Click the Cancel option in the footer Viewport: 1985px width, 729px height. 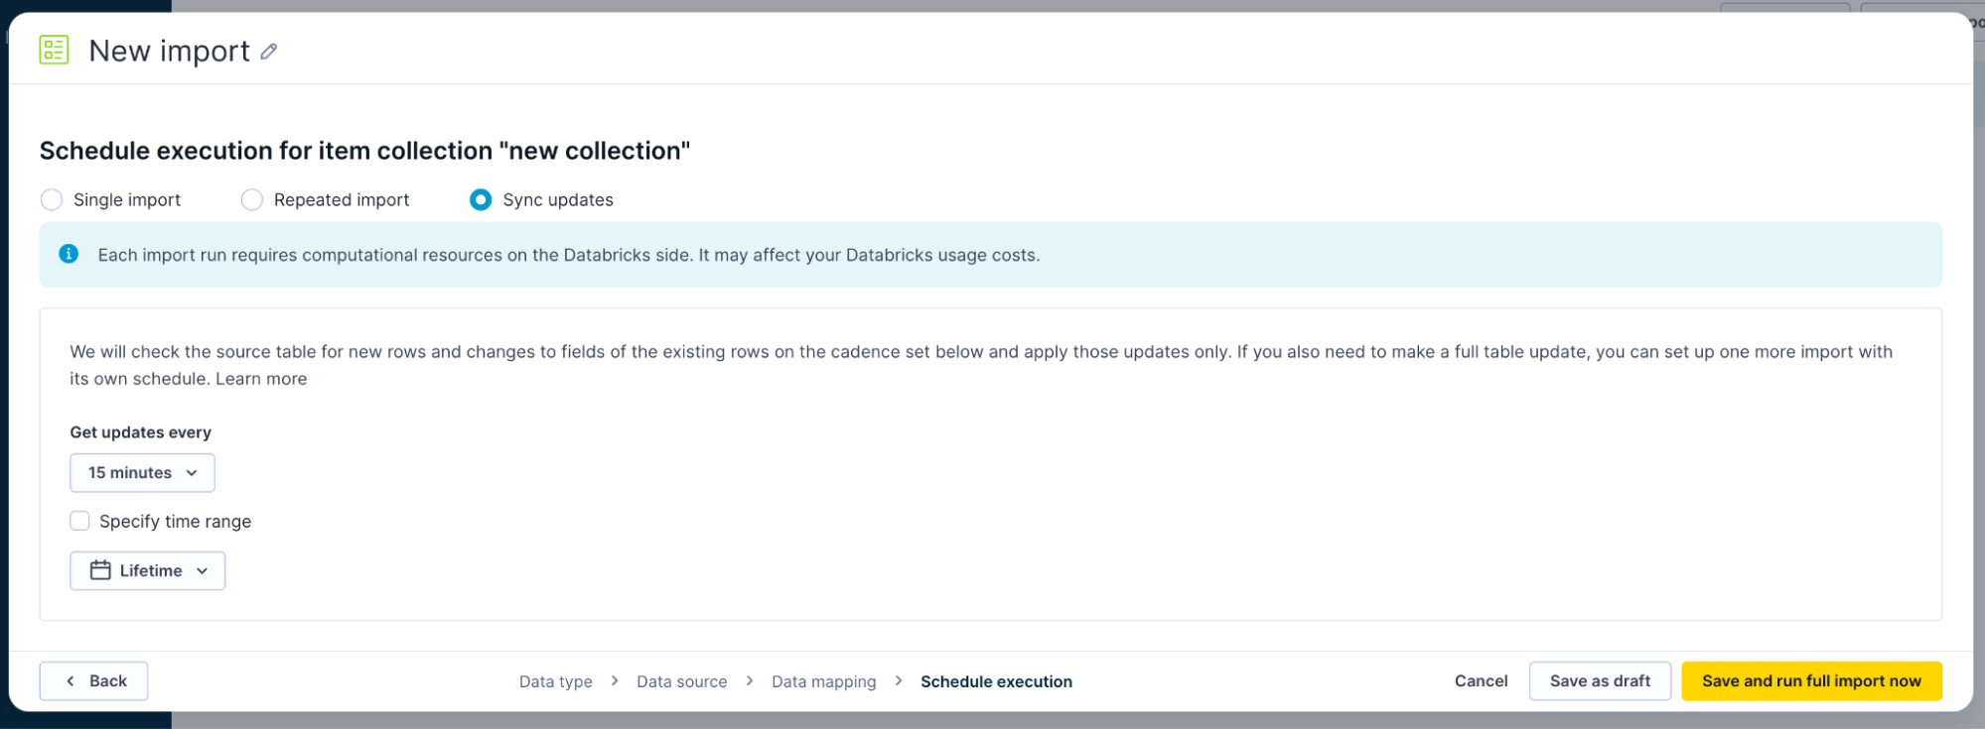[1481, 680]
